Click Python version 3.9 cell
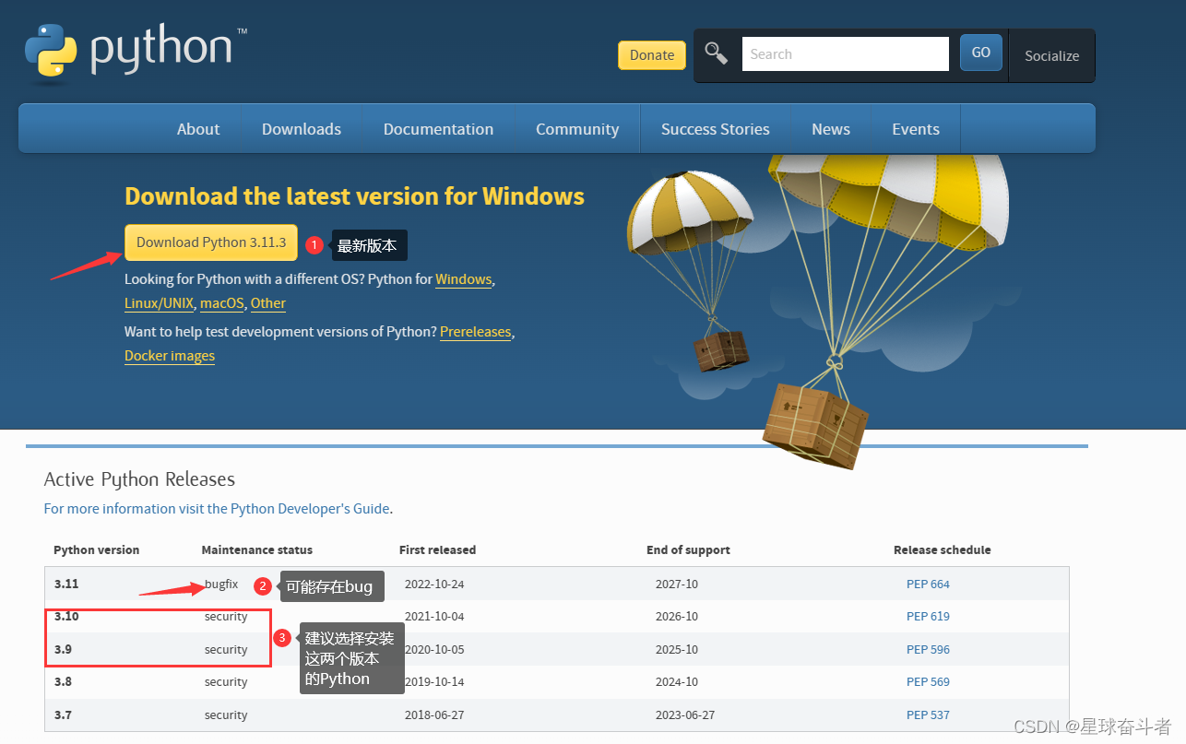Screen dimensions: 1186x744 (x=63, y=649)
